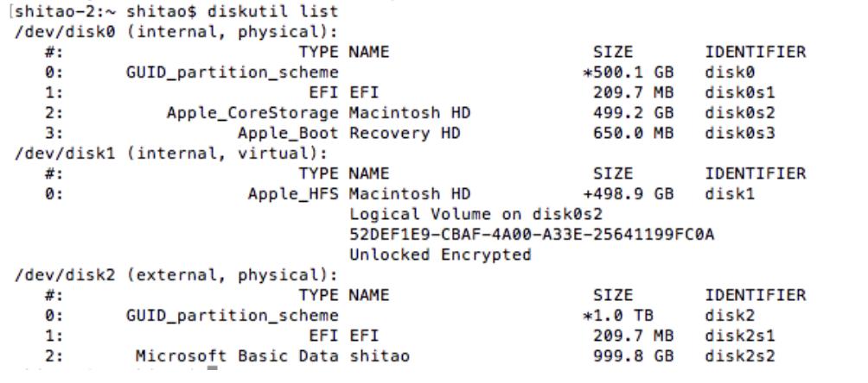Select the disk2s2 identifier
Image resolution: width=868 pixels, height=383 pixels.
point(737,354)
